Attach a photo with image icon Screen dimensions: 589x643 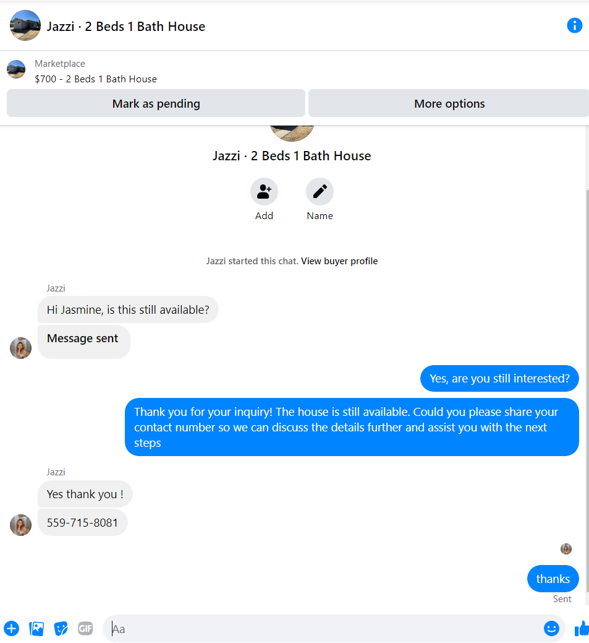(36, 628)
